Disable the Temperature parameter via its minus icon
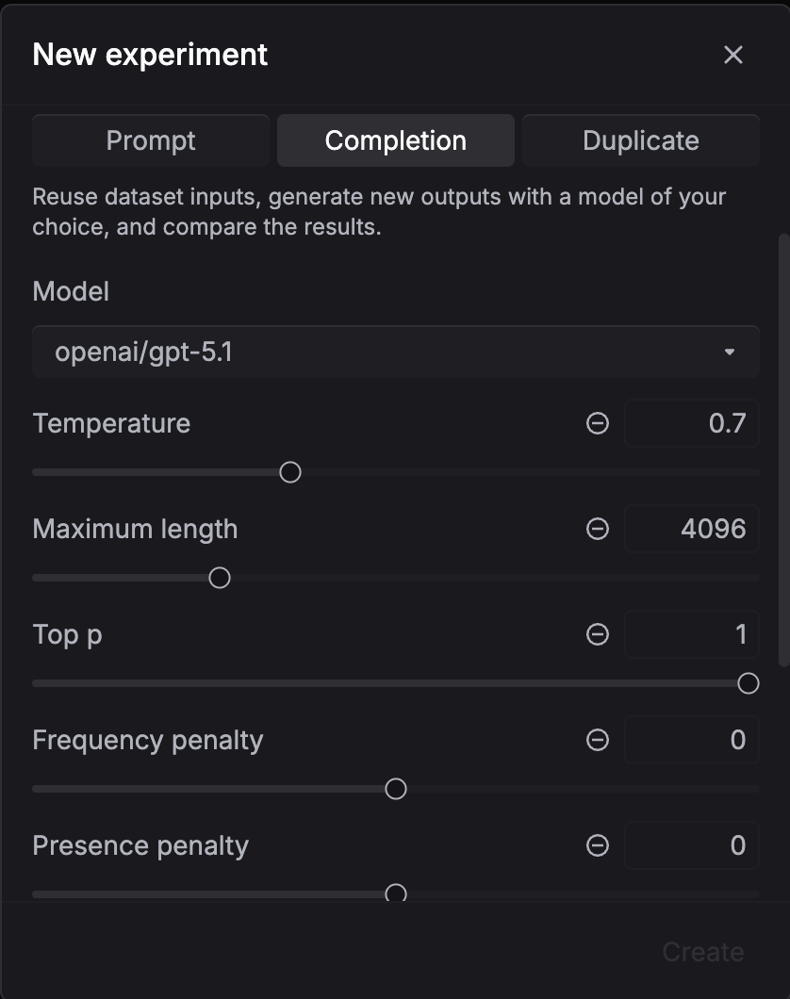 tap(597, 424)
